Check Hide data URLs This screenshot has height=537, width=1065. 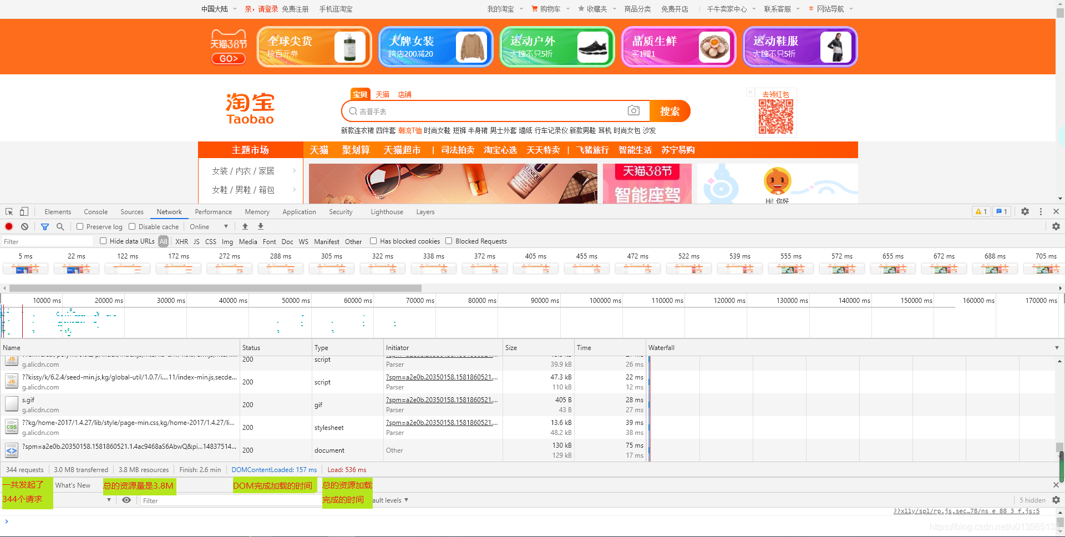(x=103, y=241)
